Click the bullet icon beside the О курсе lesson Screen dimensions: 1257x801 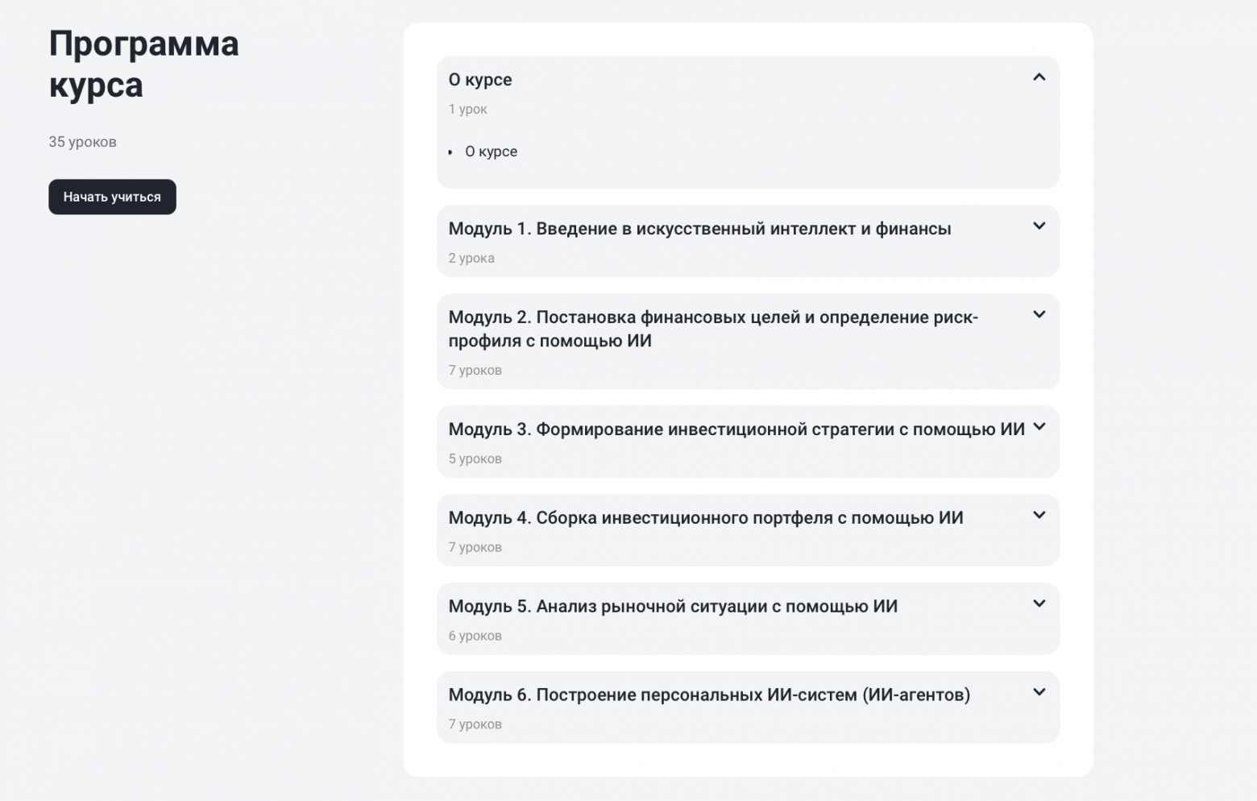(451, 151)
